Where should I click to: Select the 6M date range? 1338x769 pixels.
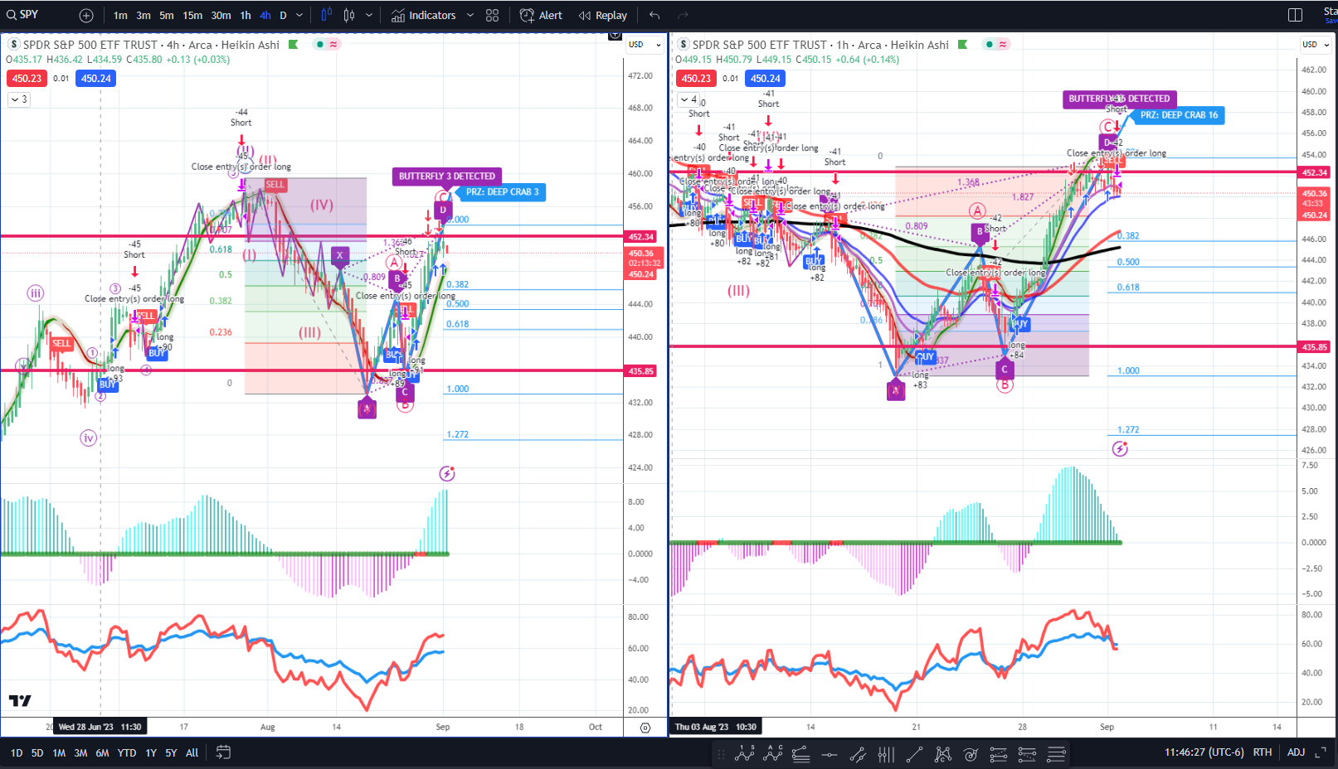tap(102, 753)
